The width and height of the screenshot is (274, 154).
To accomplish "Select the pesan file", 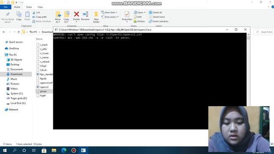I will [42, 91].
